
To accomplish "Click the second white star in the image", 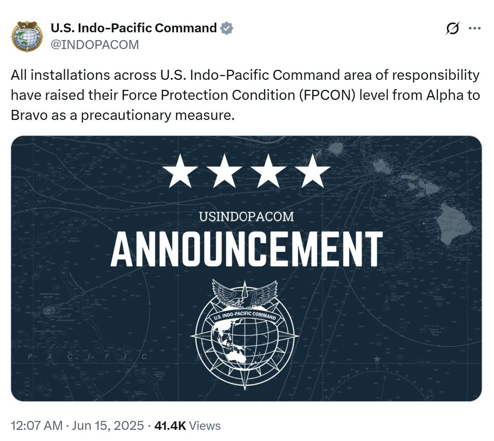I will click(224, 171).
